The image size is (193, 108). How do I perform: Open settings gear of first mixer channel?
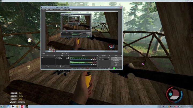pyautogui.click(x=96, y=60)
